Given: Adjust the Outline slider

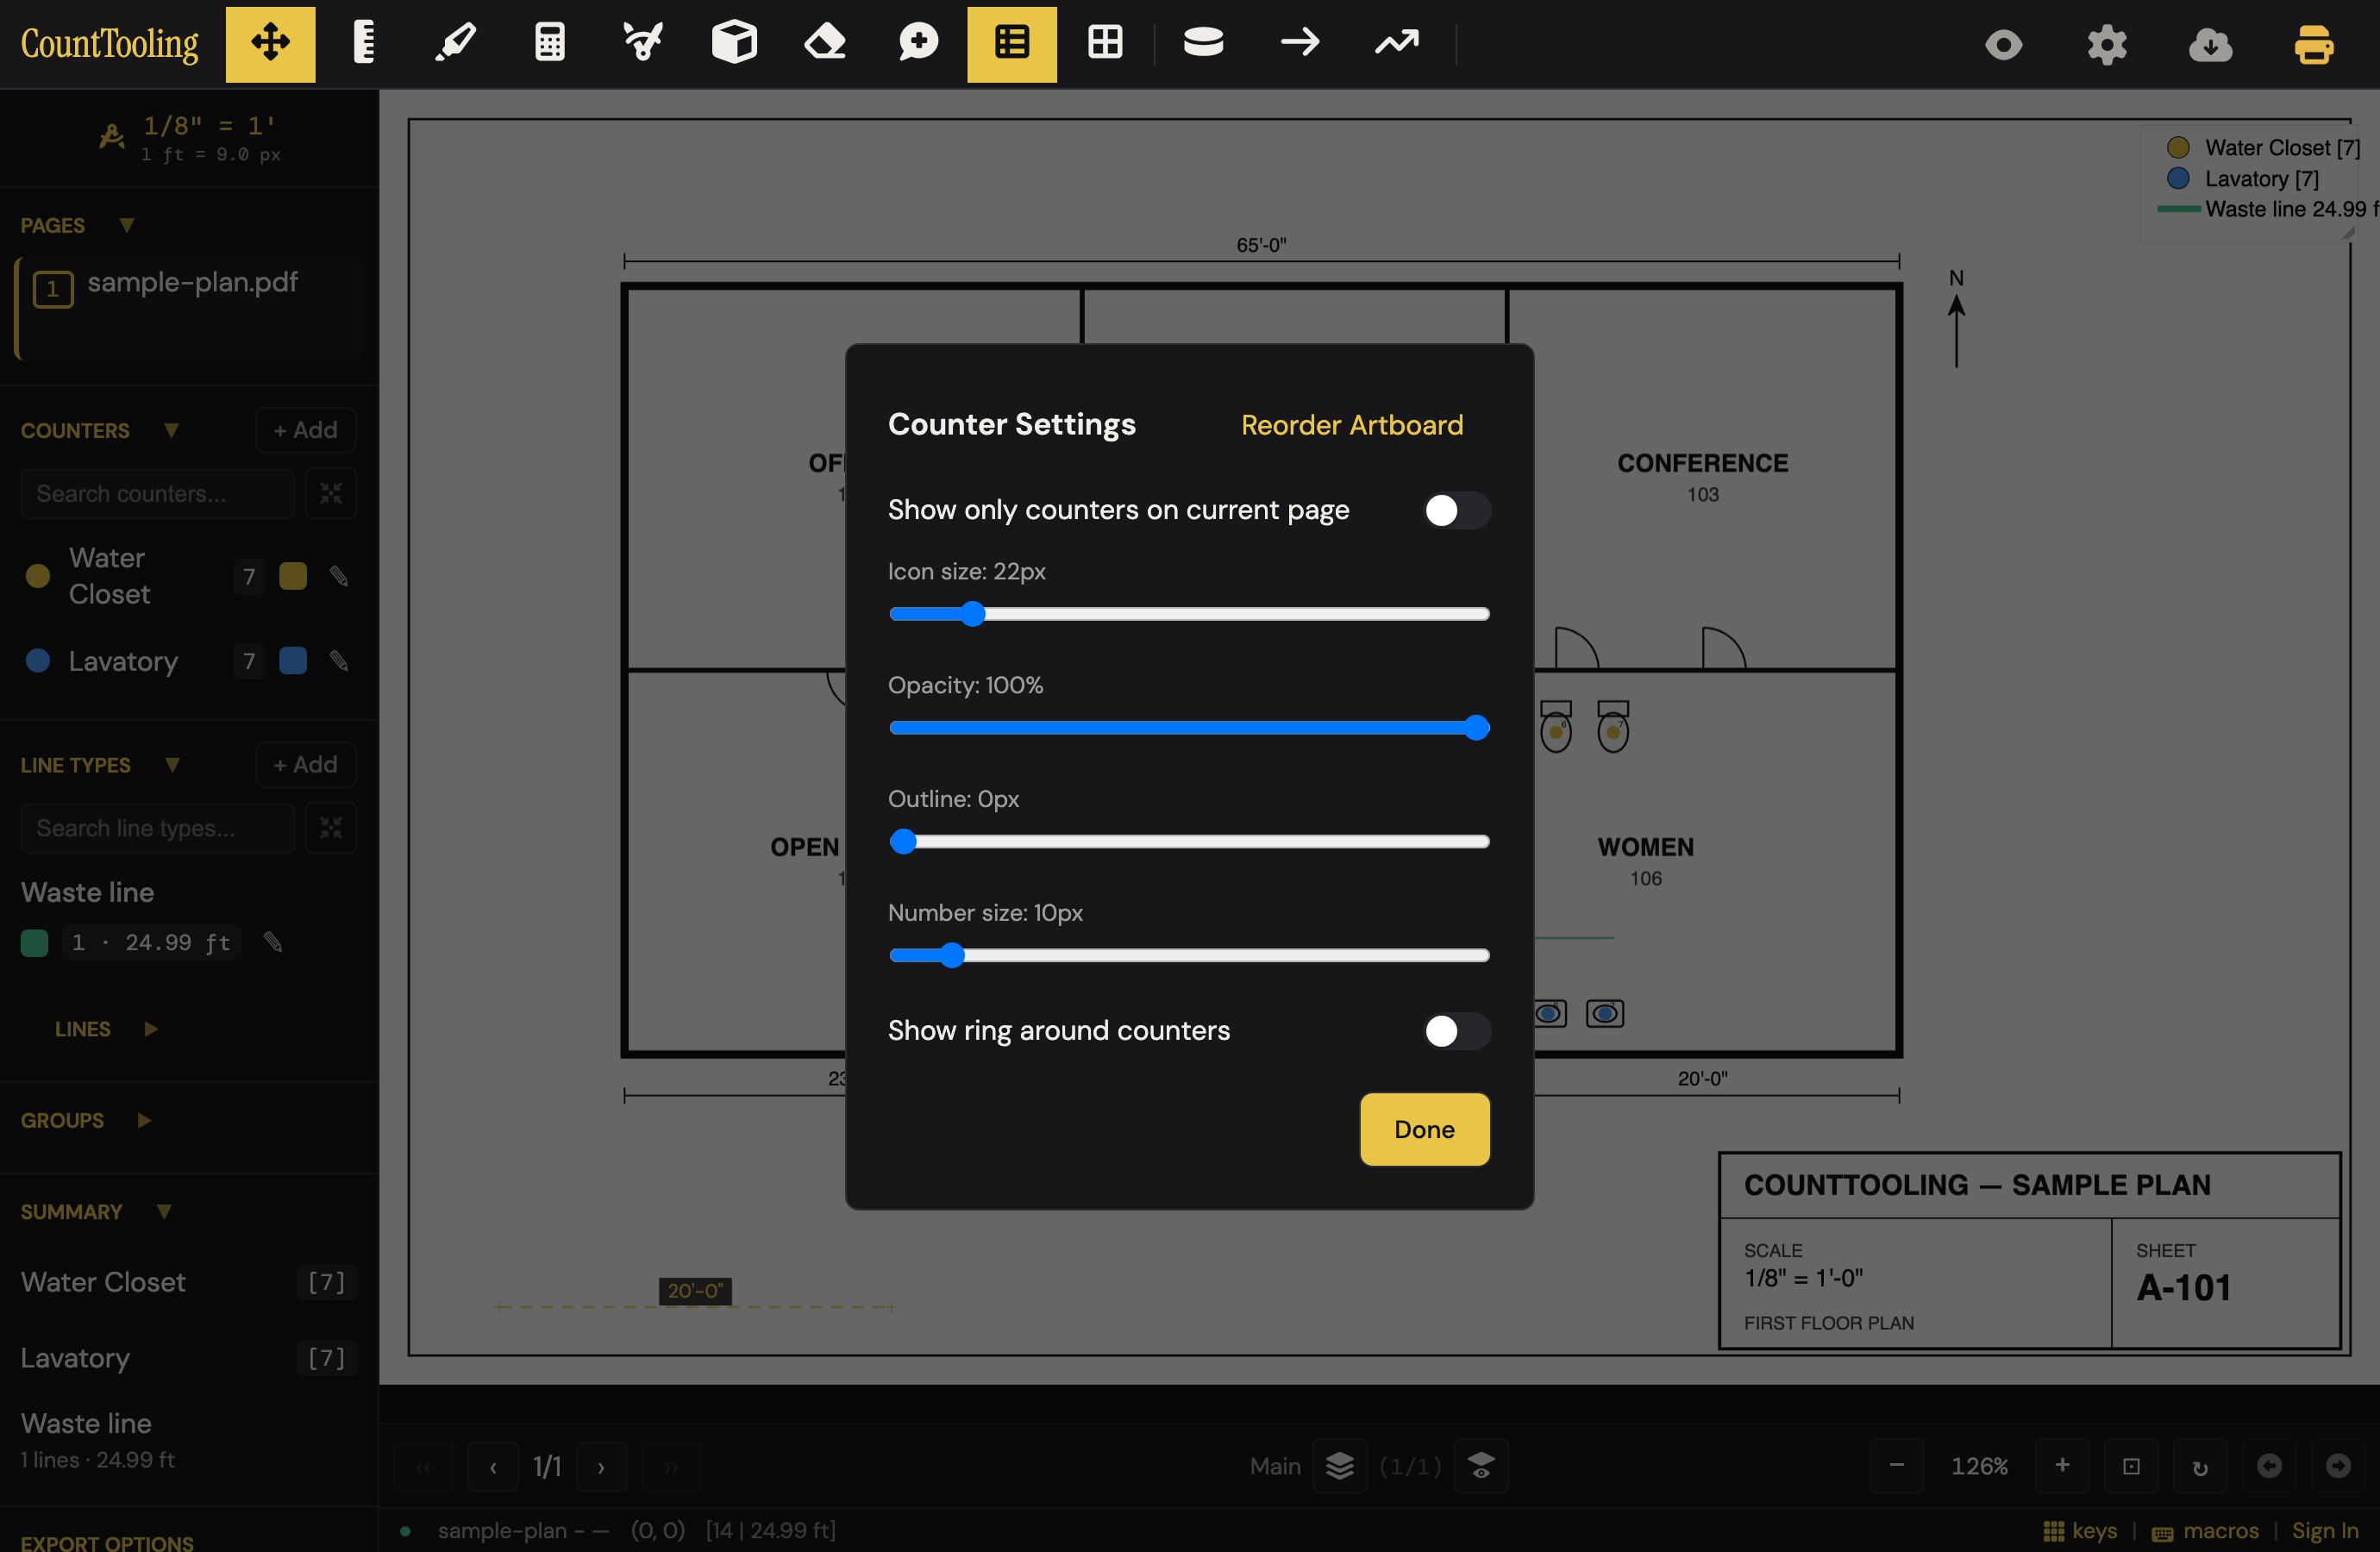Looking at the screenshot, I should point(1189,842).
